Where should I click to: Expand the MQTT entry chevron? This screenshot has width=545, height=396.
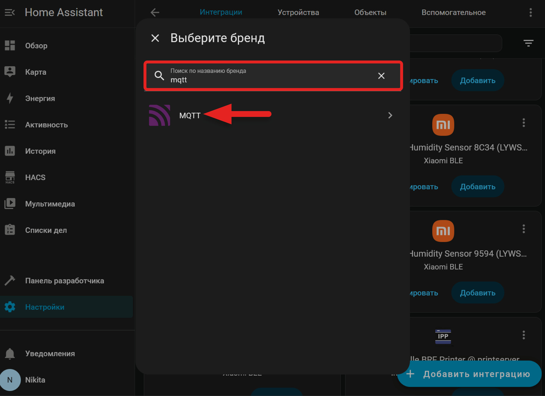coord(390,115)
